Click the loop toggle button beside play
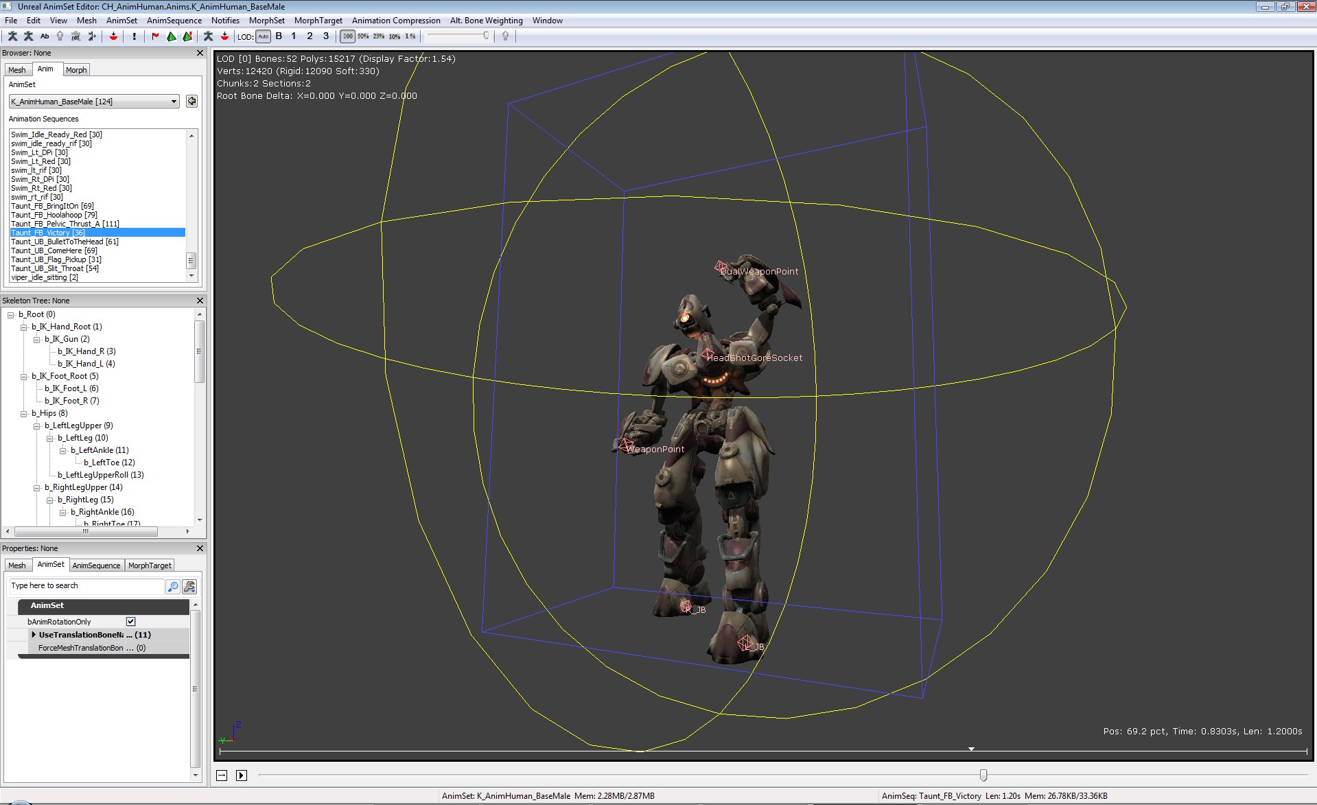The height and width of the screenshot is (805, 1317). [x=222, y=775]
